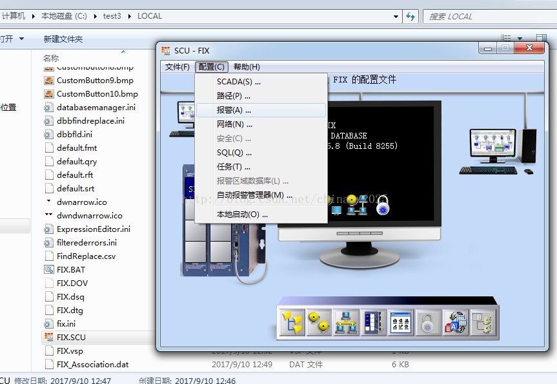Image resolution: width=557 pixels, height=384 pixels.
Task: Click the 新建文件夹 button
Action: [63, 39]
